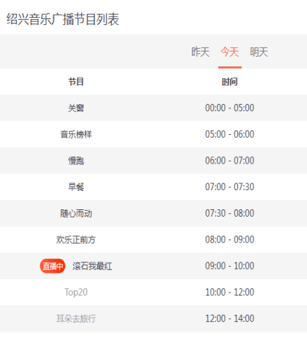
Task: Click the 时间 column header
Action: (230, 82)
